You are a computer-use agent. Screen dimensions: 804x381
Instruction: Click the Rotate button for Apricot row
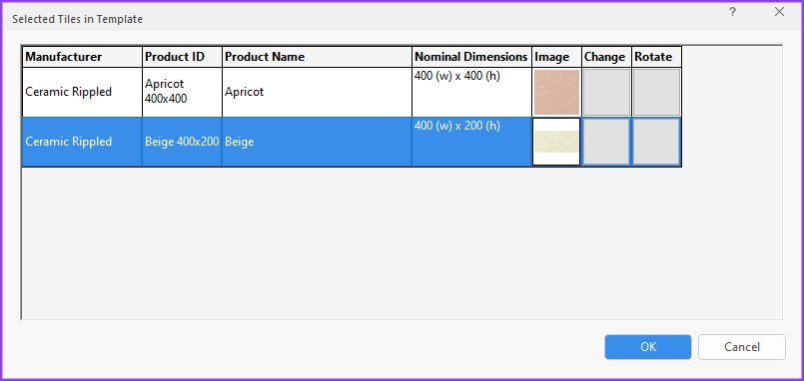pyautogui.click(x=656, y=92)
